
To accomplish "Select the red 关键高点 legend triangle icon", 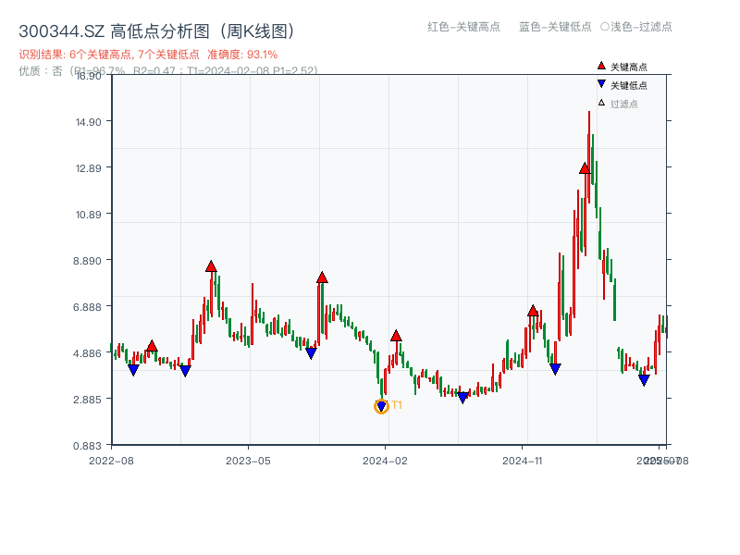I will click(602, 65).
